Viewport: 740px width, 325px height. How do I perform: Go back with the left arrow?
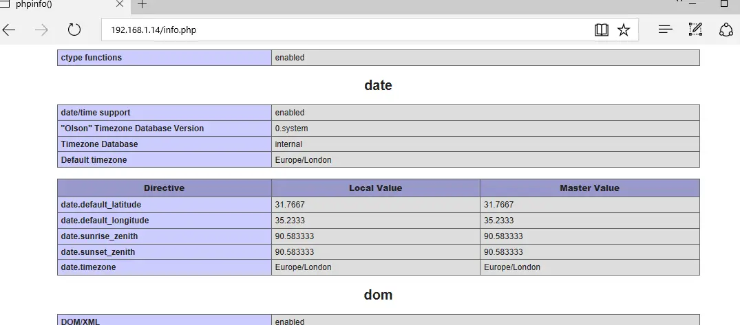tap(9, 30)
